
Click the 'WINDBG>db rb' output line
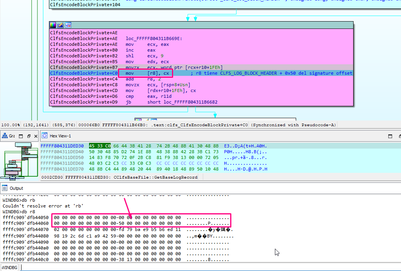(x=19, y=200)
